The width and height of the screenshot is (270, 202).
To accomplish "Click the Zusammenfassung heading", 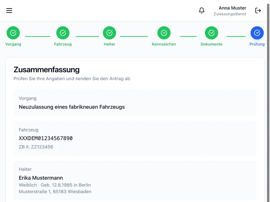I will click(46, 70).
